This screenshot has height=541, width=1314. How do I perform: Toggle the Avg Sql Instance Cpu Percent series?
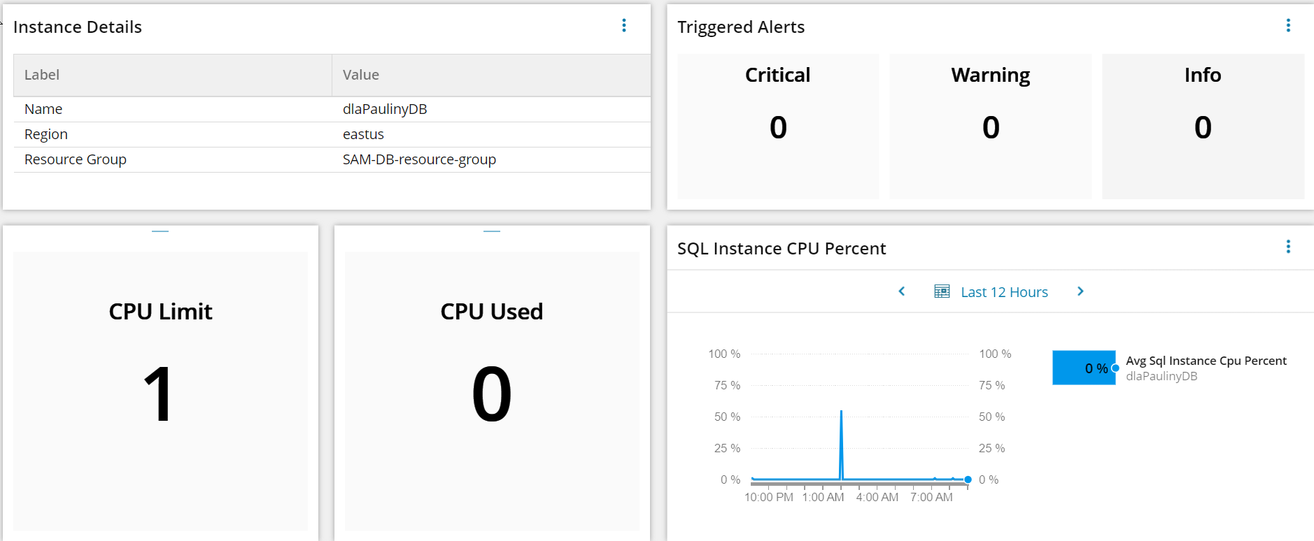coord(1206,361)
